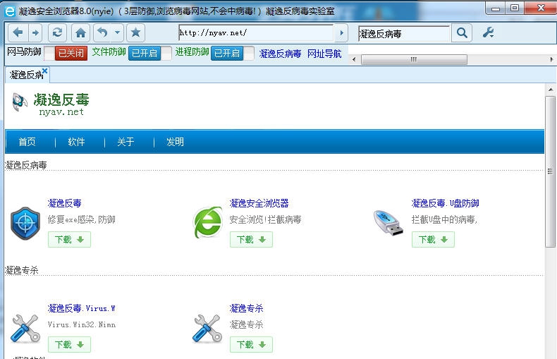Select the 凝逸反病 browser tab
Image resolution: width=557 pixels, height=359 pixels.
coord(25,75)
